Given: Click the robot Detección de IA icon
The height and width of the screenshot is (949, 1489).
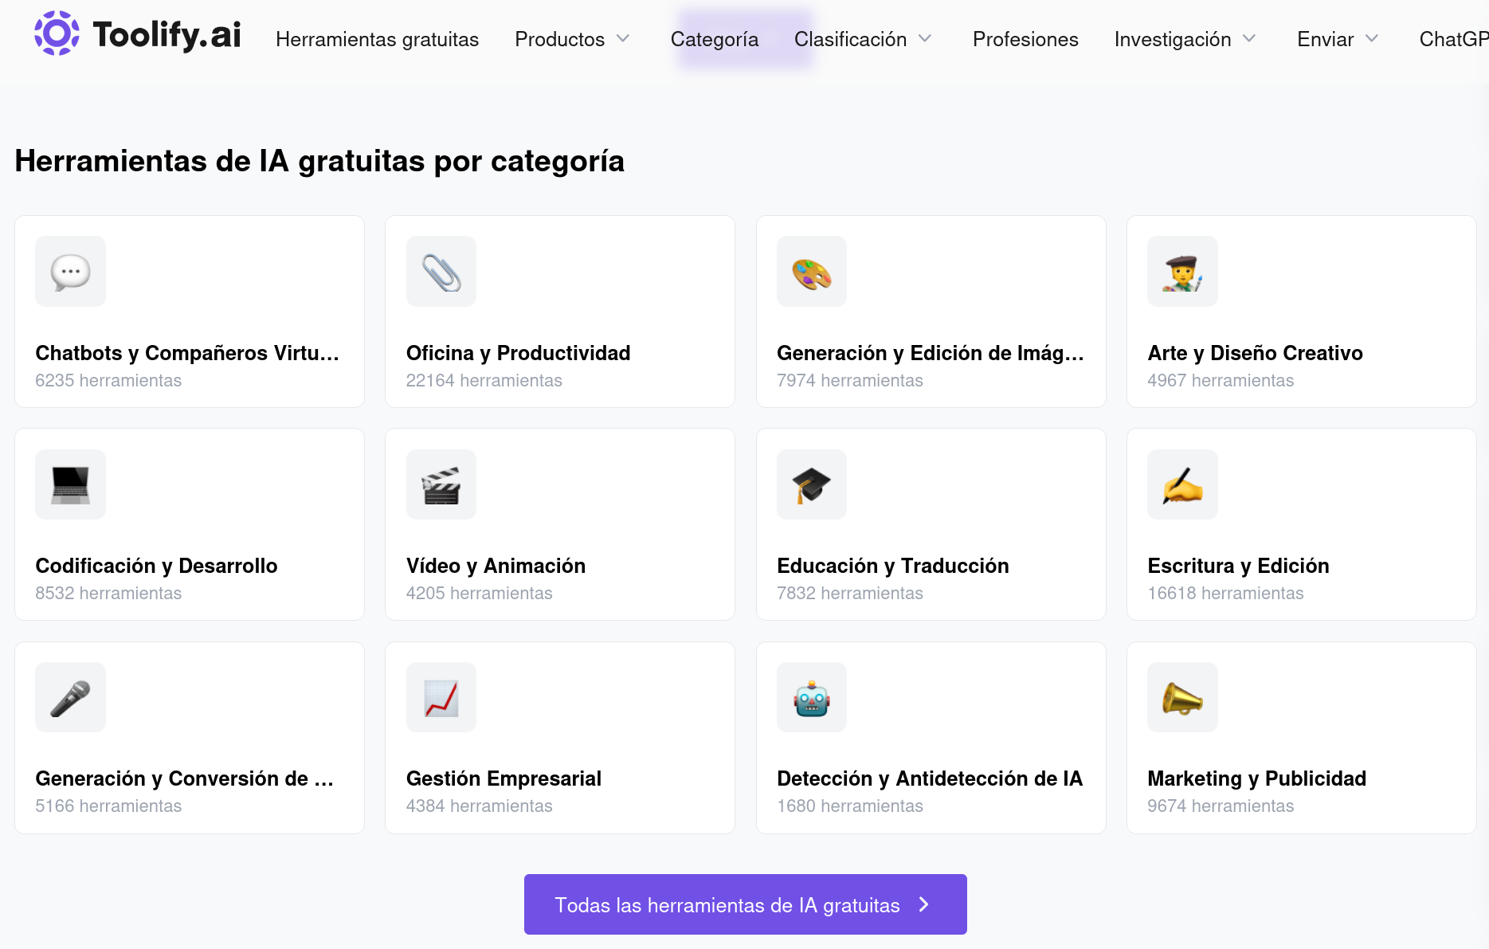Looking at the screenshot, I should 812,697.
